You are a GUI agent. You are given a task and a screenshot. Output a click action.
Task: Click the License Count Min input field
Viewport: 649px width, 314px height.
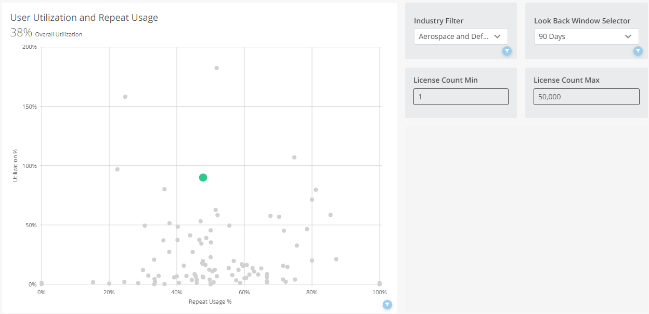tap(461, 97)
